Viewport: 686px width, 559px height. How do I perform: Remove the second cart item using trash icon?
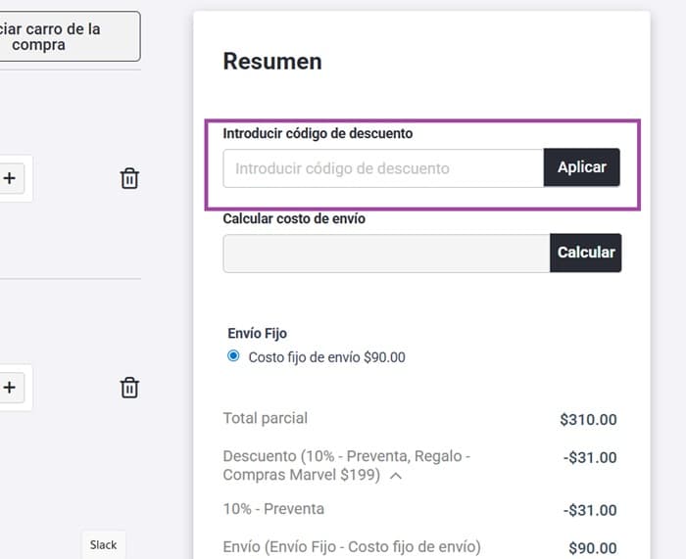(x=129, y=388)
